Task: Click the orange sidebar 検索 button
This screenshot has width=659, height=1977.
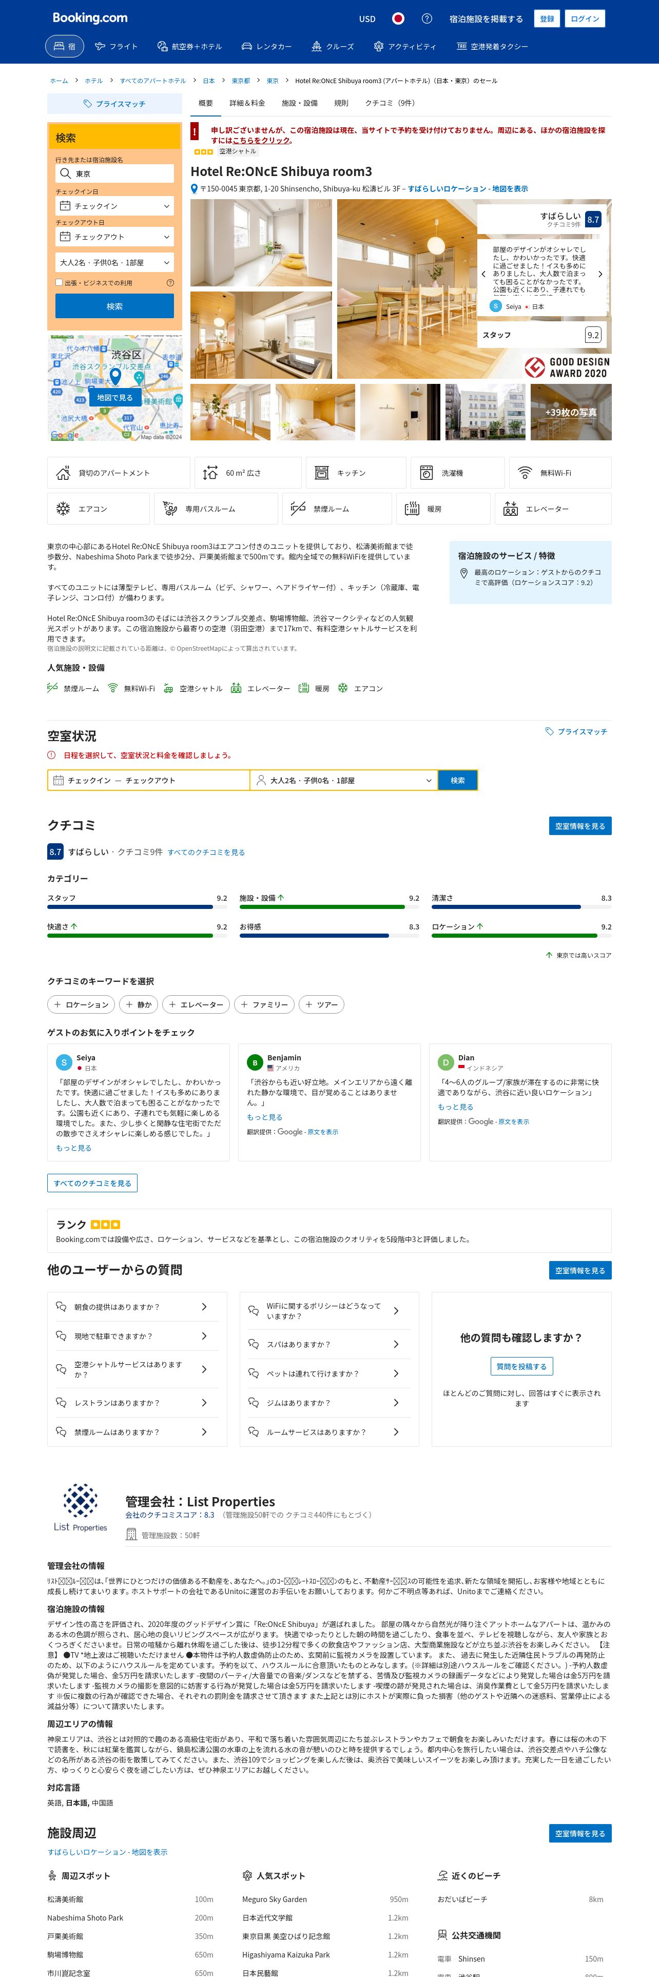Action: coord(114,306)
